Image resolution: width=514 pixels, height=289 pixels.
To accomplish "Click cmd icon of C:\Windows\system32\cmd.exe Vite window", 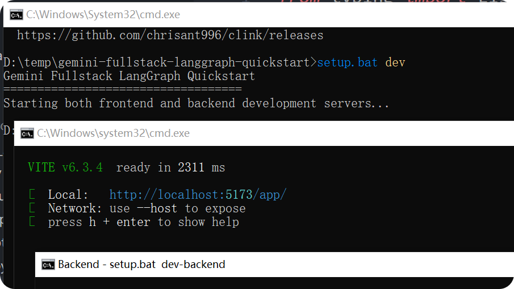I will tap(27, 133).
